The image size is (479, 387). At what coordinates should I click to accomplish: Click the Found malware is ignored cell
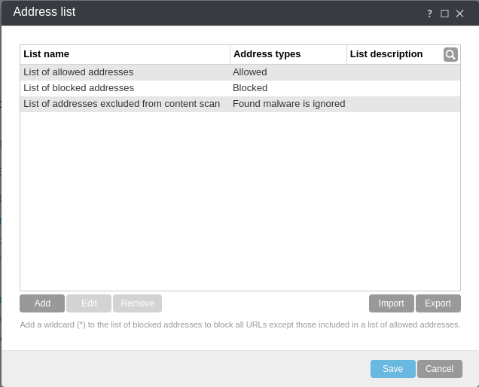[x=288, y=104]
